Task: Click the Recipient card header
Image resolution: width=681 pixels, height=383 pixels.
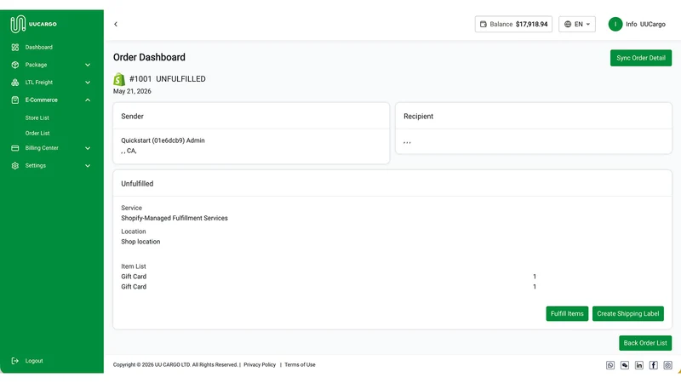Action: point(534,117)
